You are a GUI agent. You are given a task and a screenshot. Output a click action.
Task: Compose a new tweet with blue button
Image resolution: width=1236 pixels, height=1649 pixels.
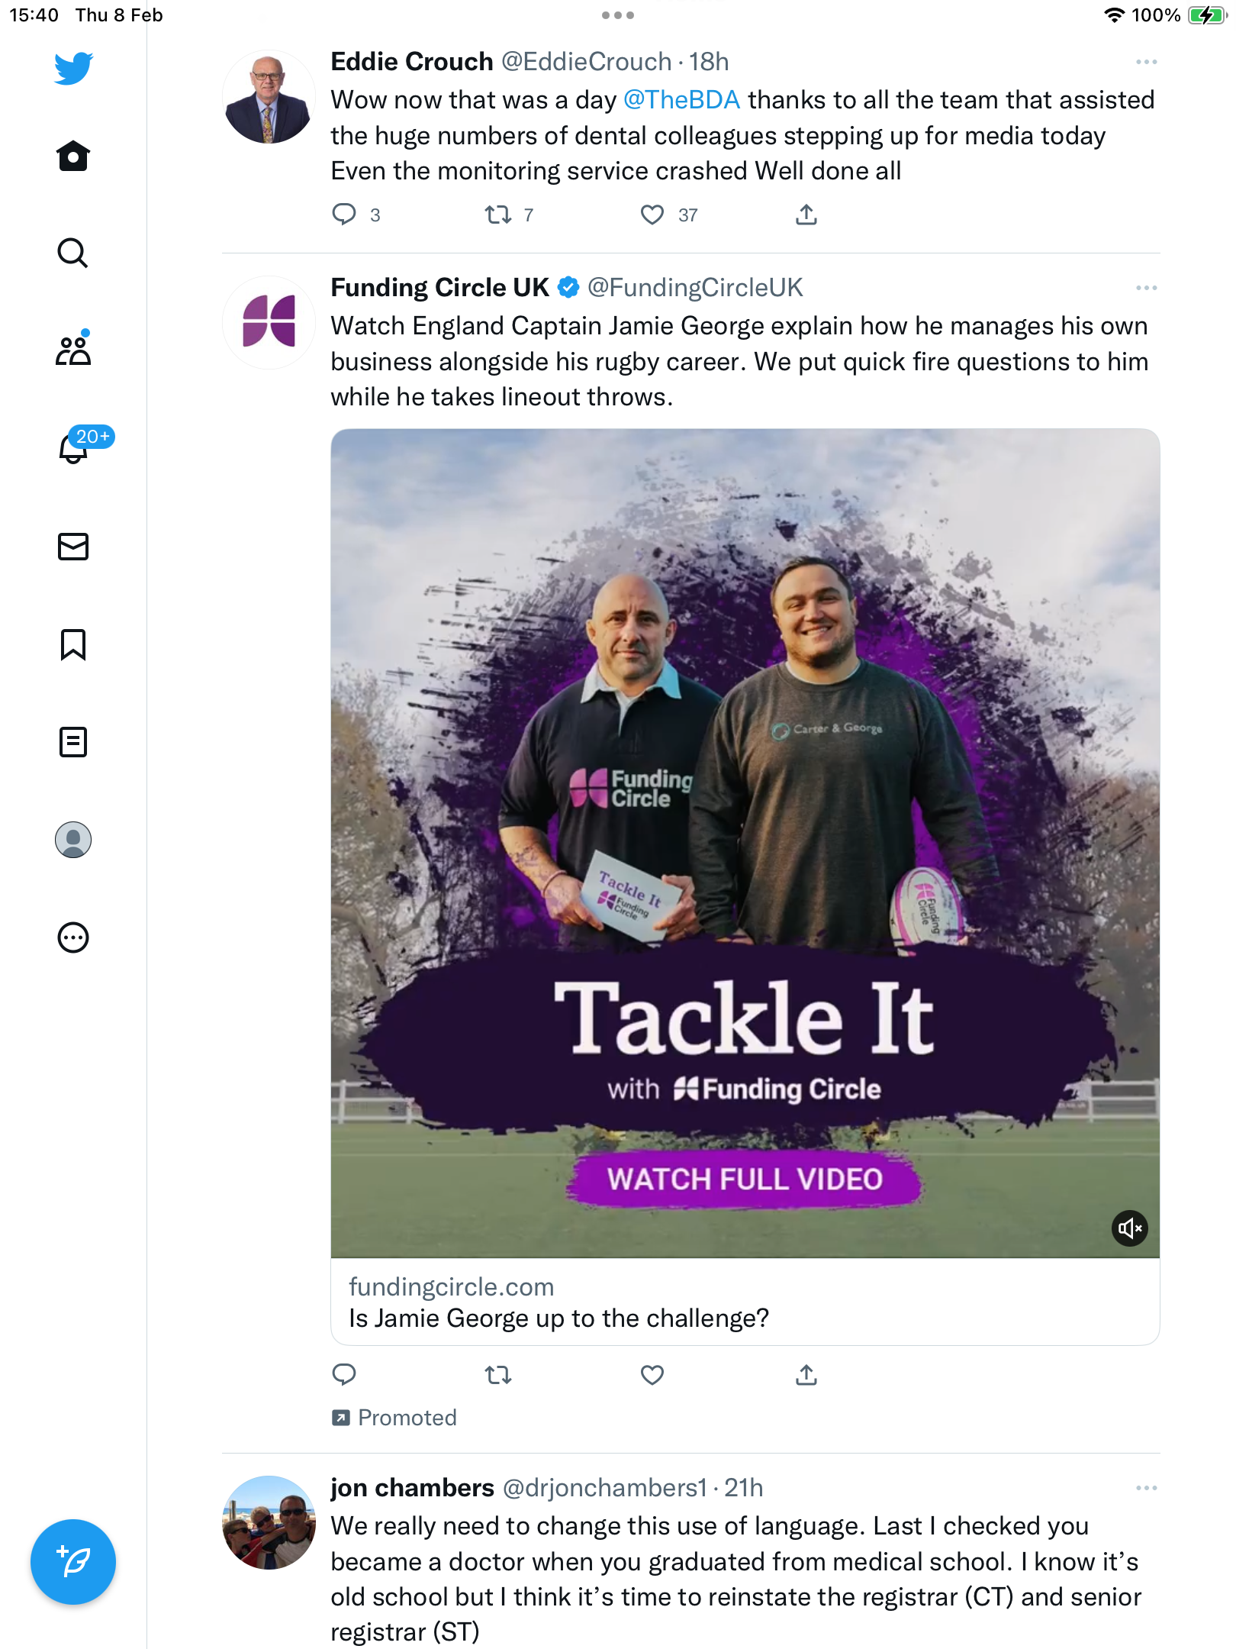[x=73, y=1562]
